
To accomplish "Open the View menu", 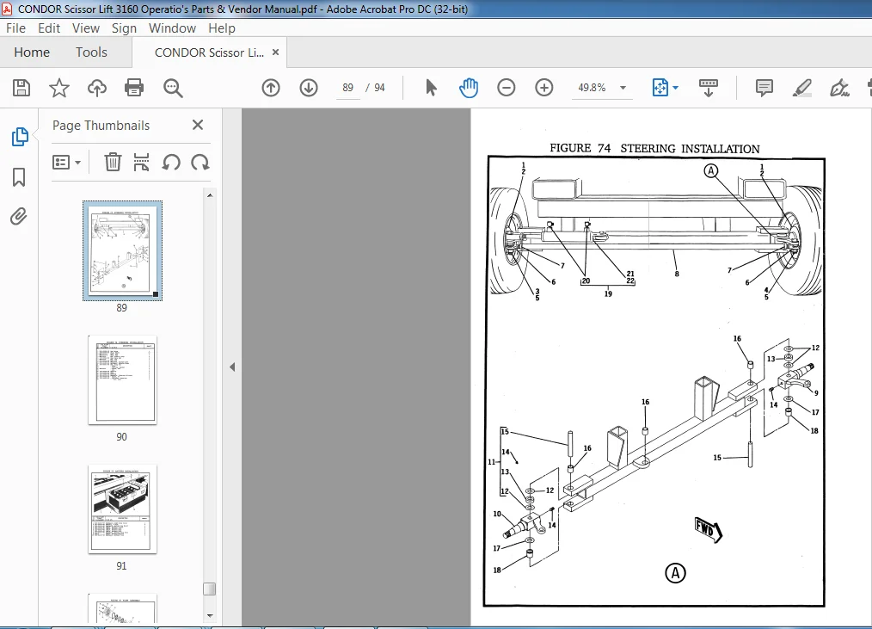I will pyautogui.click(x=86, y=28).
